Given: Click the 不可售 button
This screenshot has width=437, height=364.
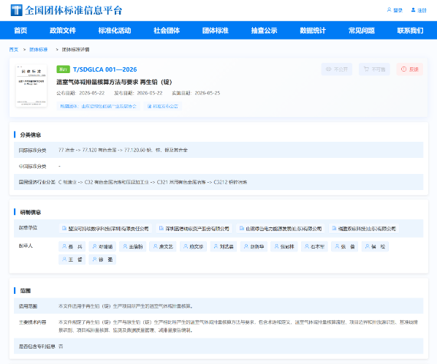Looking at the screenshot, I should 374,69.
